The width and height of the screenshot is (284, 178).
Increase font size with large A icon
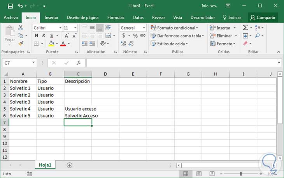[x=67, y=36]
